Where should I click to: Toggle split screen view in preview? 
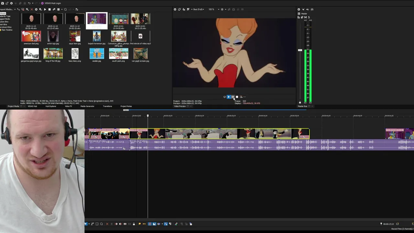188,9
